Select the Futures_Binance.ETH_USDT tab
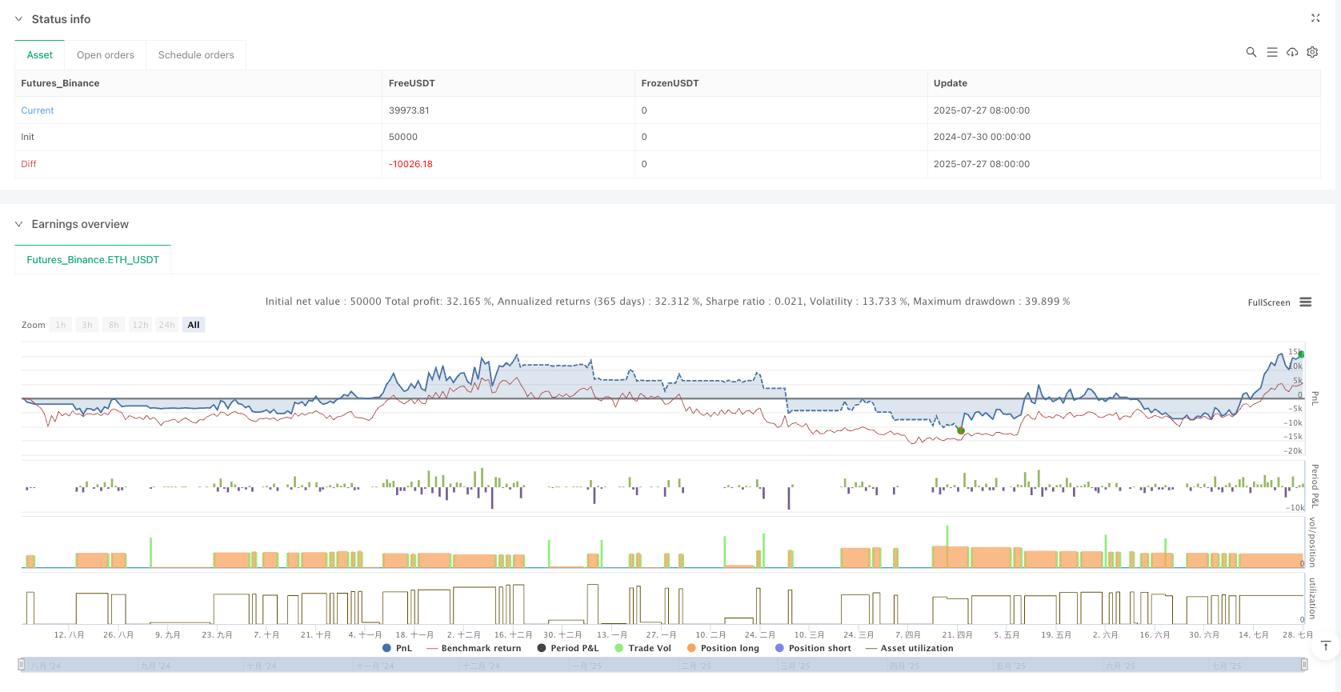 (93, 260)
